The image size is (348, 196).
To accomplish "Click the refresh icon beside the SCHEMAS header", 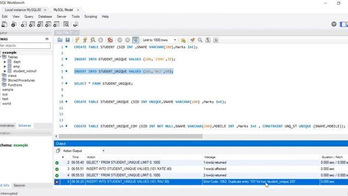I will [x=47, y=39].
